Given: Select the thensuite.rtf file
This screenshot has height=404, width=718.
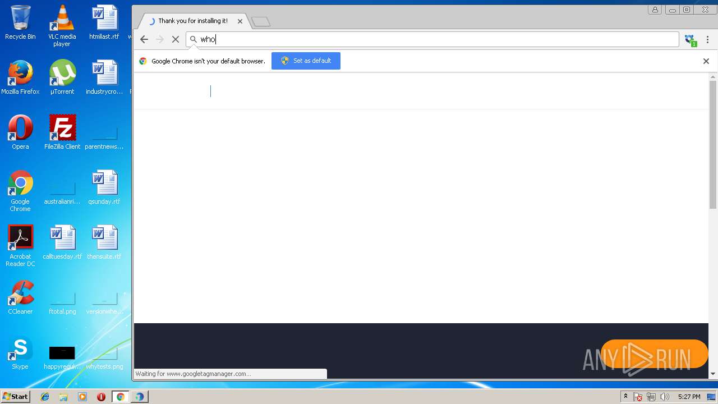Looking at the screenshot, I should click(x=104, y=242).
